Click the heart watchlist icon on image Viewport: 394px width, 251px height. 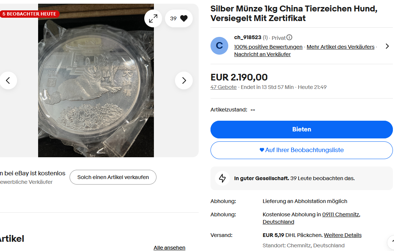pyautogui.click(x=183, y=18)
